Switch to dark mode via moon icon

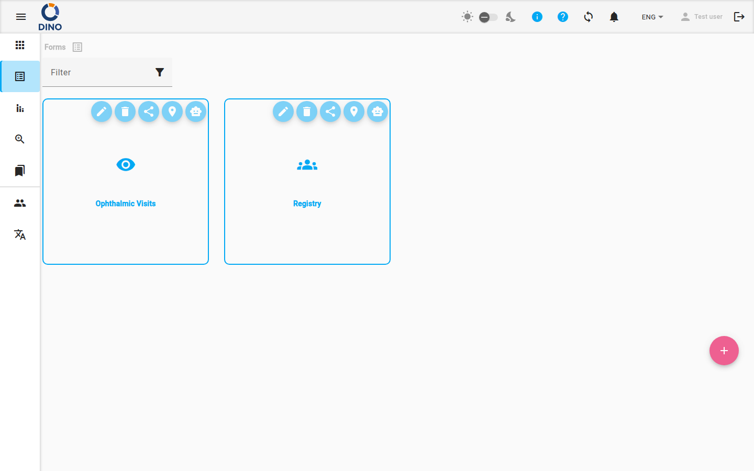(x=511, y=17)
